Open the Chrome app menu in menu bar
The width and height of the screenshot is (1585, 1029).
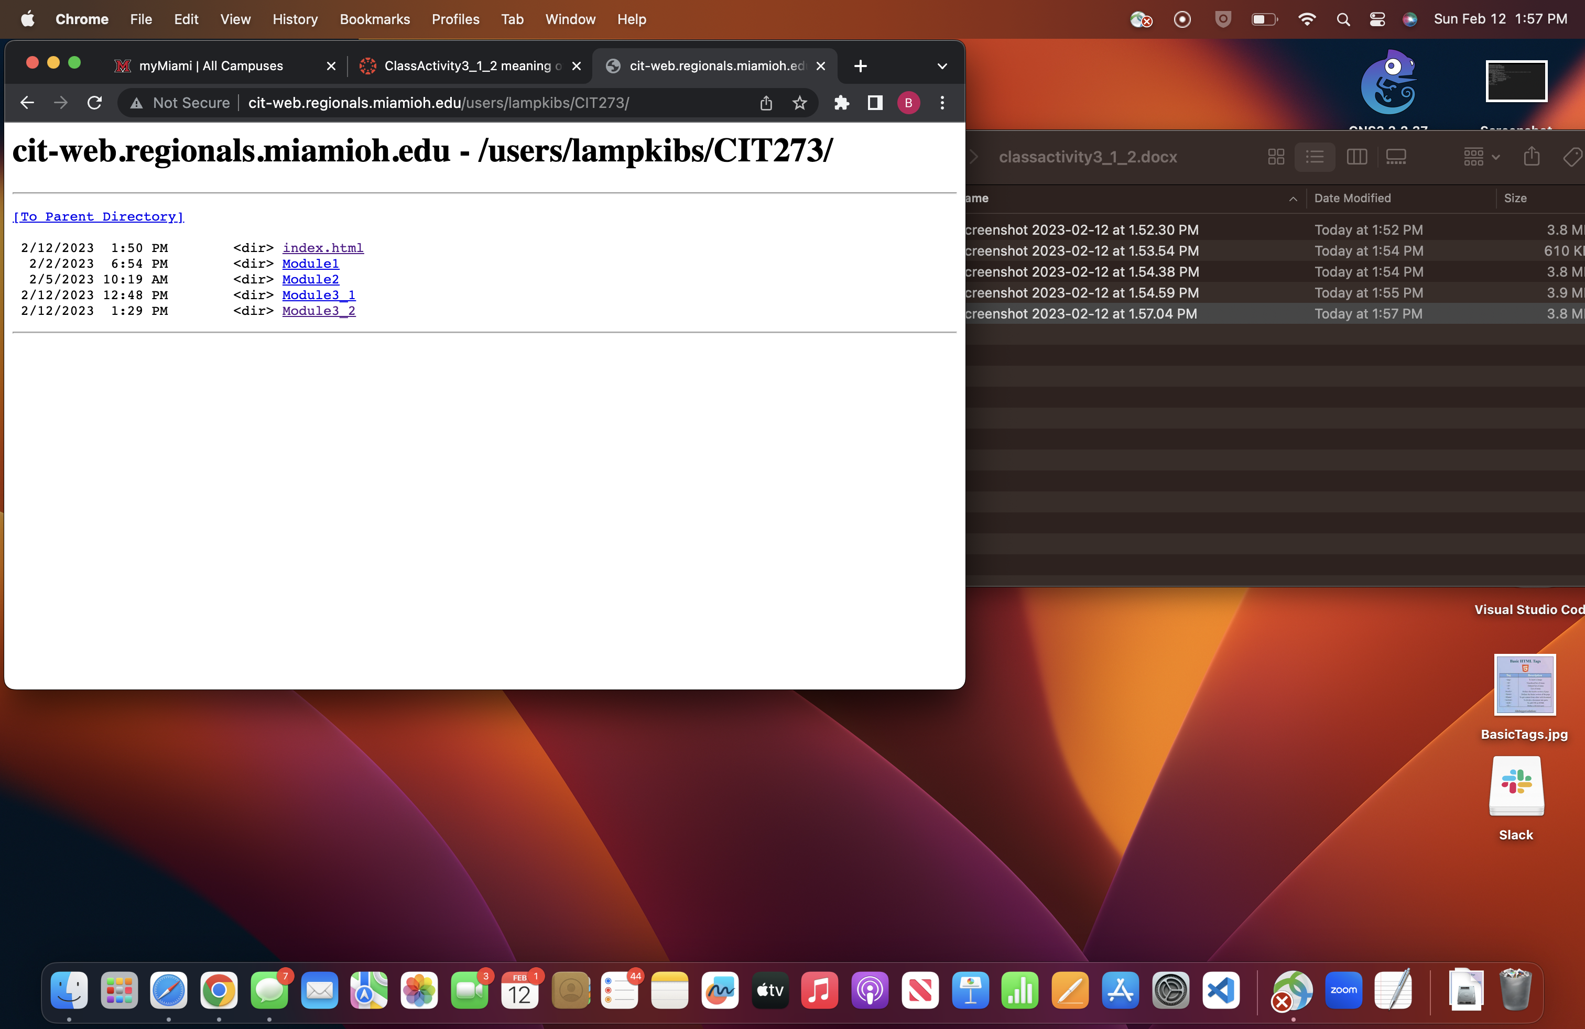(82, 19)
